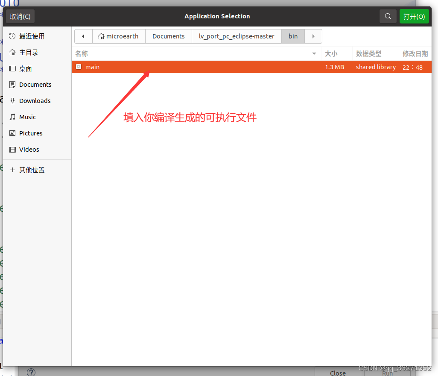The width and height of the screenshot is (438, 376).
Task: Open the lv_port_pc_eclipse-master breadcrumb
Action: [x=237, y=36]
